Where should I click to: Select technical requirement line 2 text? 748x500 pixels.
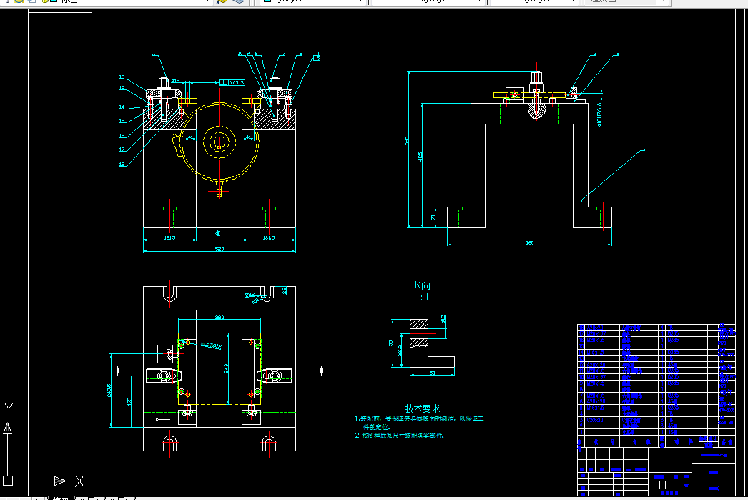click(x=399, y=436)
